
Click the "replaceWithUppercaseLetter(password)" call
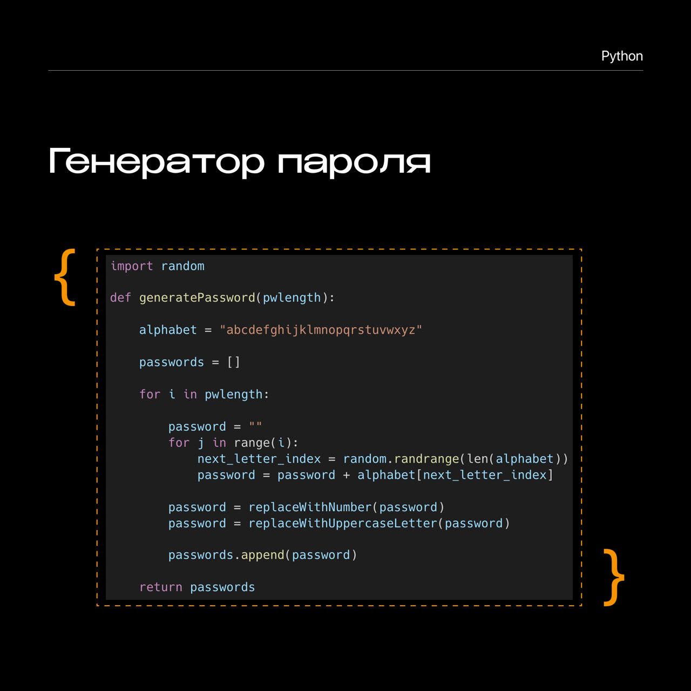[379, 524]
